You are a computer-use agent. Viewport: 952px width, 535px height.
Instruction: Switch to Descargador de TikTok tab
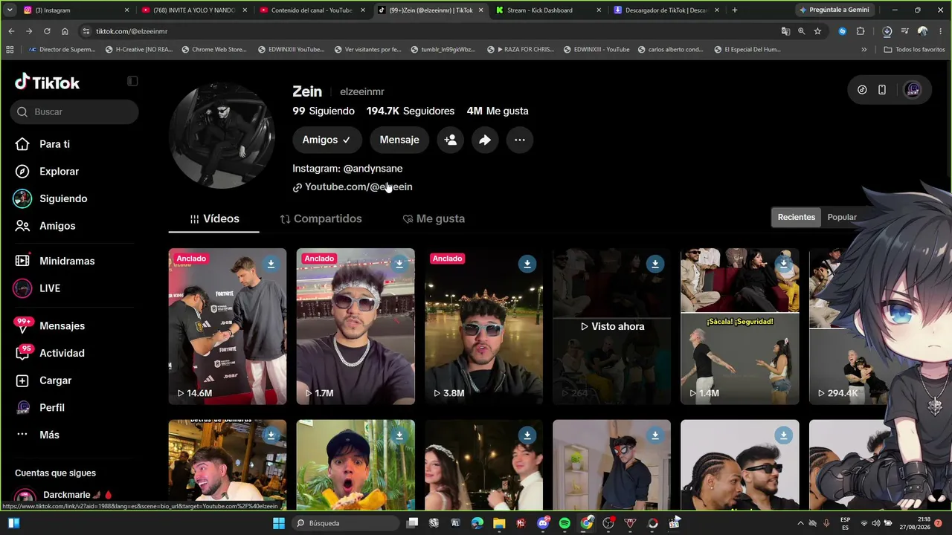pyautogui.click(x=666, y=10)
